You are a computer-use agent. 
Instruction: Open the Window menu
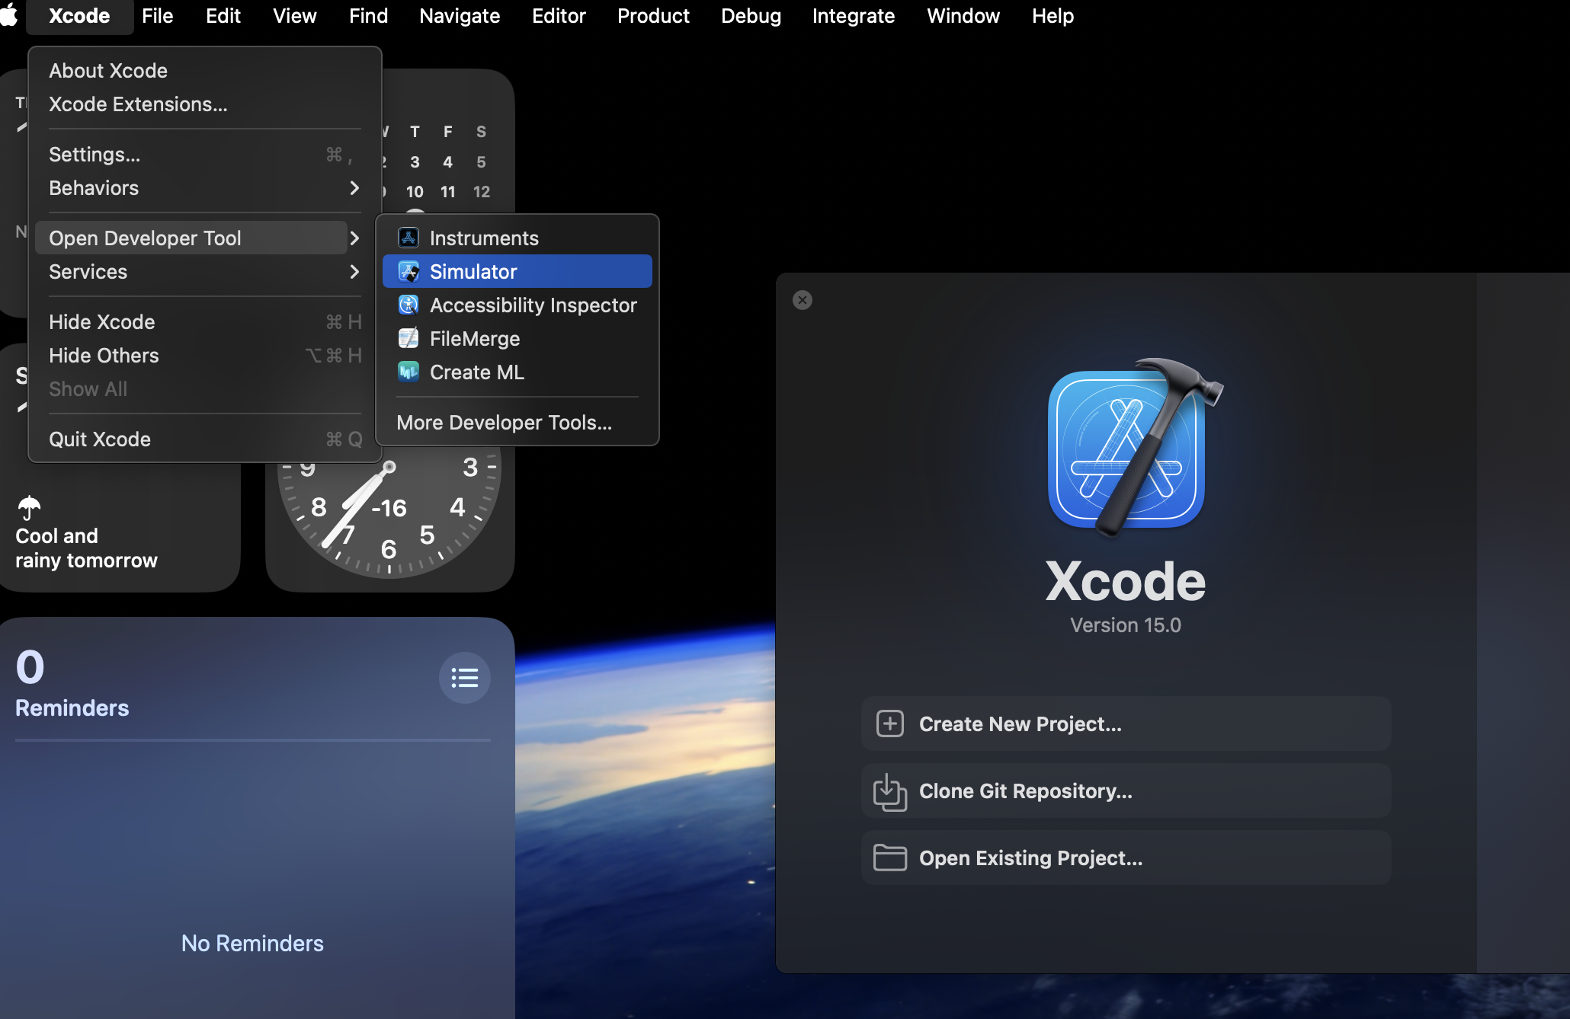963,15
